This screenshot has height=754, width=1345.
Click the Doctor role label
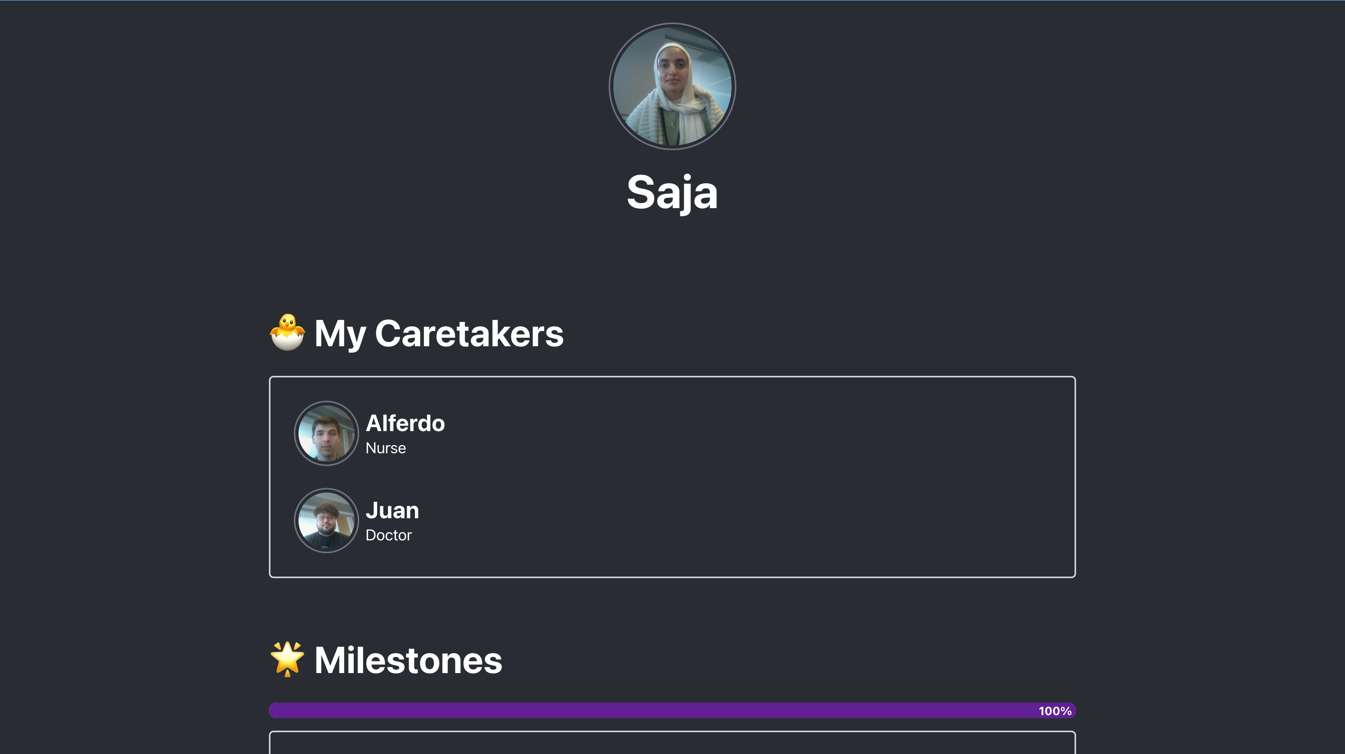pos(388,535)
